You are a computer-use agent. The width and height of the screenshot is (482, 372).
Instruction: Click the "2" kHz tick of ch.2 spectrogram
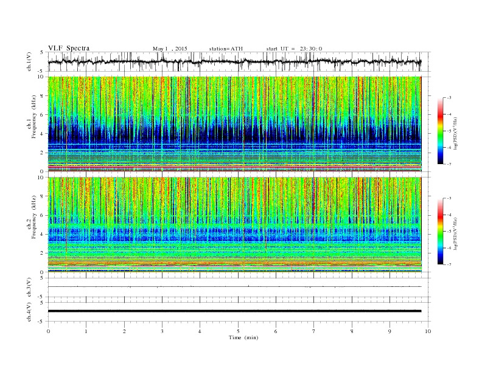43,253
